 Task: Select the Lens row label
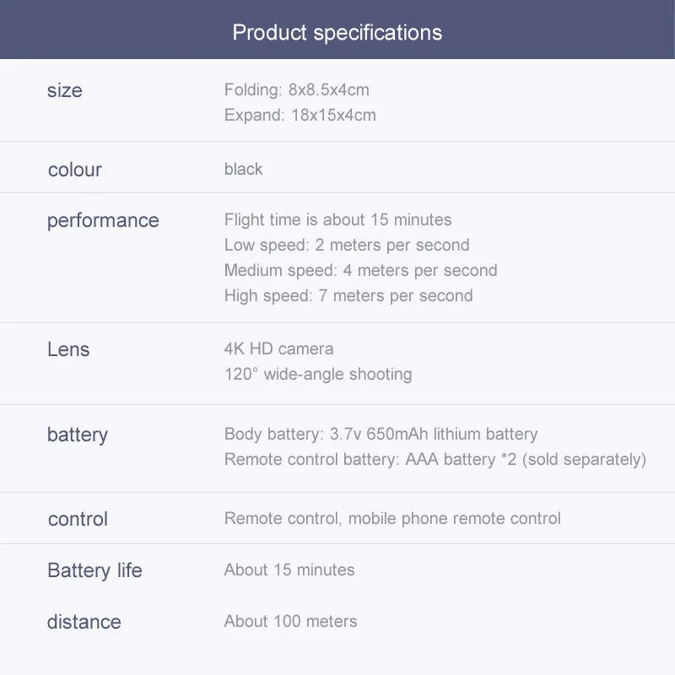pos(68,349)
